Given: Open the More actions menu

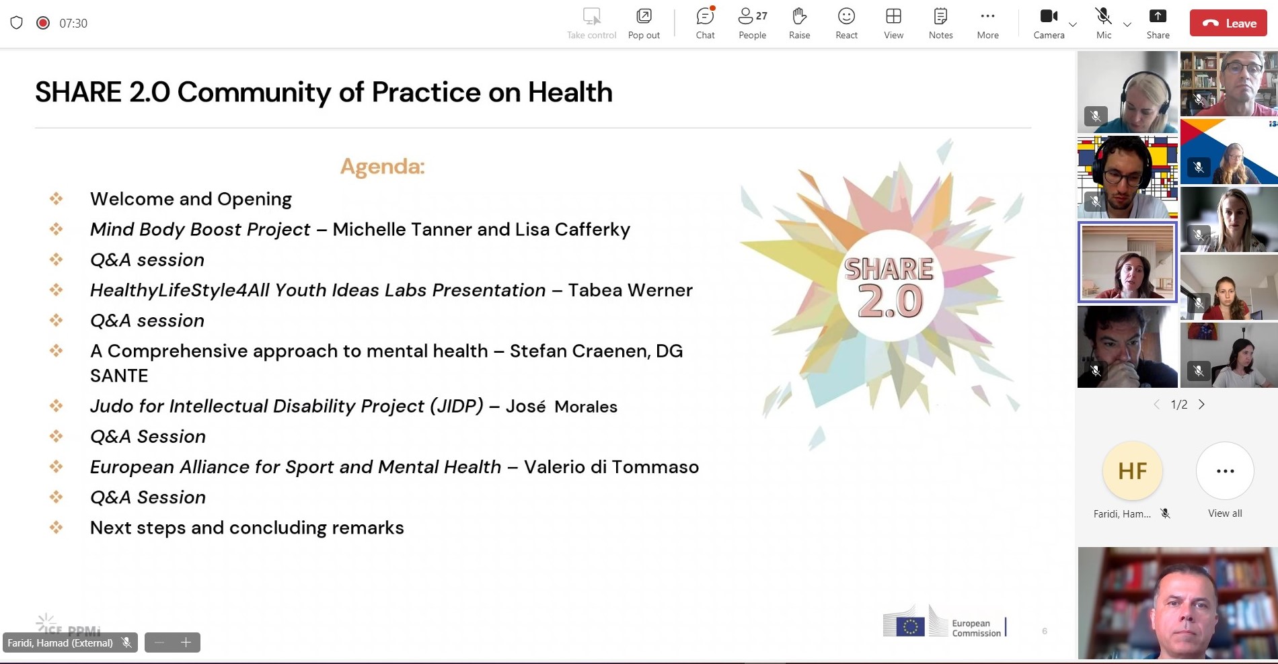Looking at the screenshot, I should pos(987,24).
